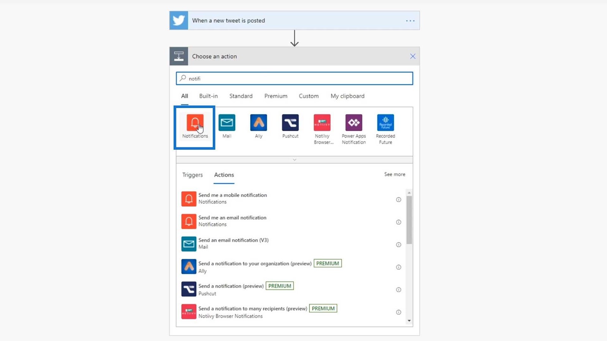The height and width of the screenshot is (341, 607).
Task: Click the notifi search field
Action: click(294, 78)
